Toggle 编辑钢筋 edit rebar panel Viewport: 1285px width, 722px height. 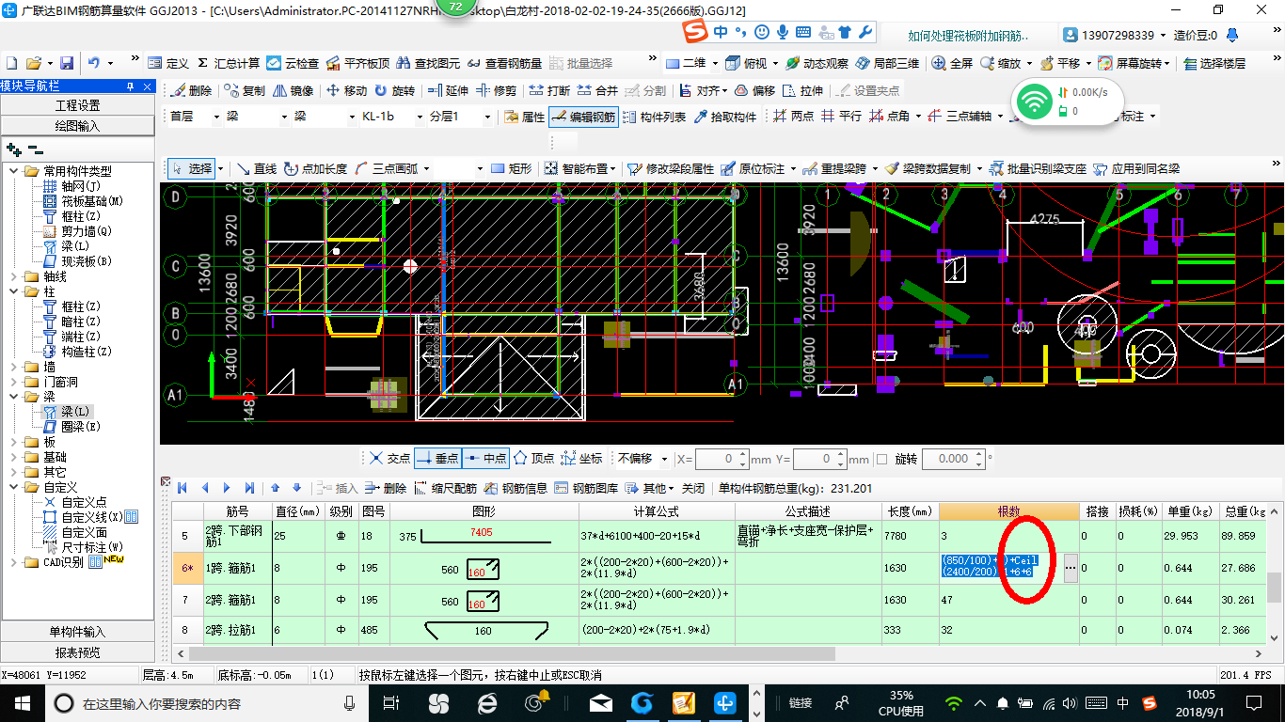pos(582,117)
